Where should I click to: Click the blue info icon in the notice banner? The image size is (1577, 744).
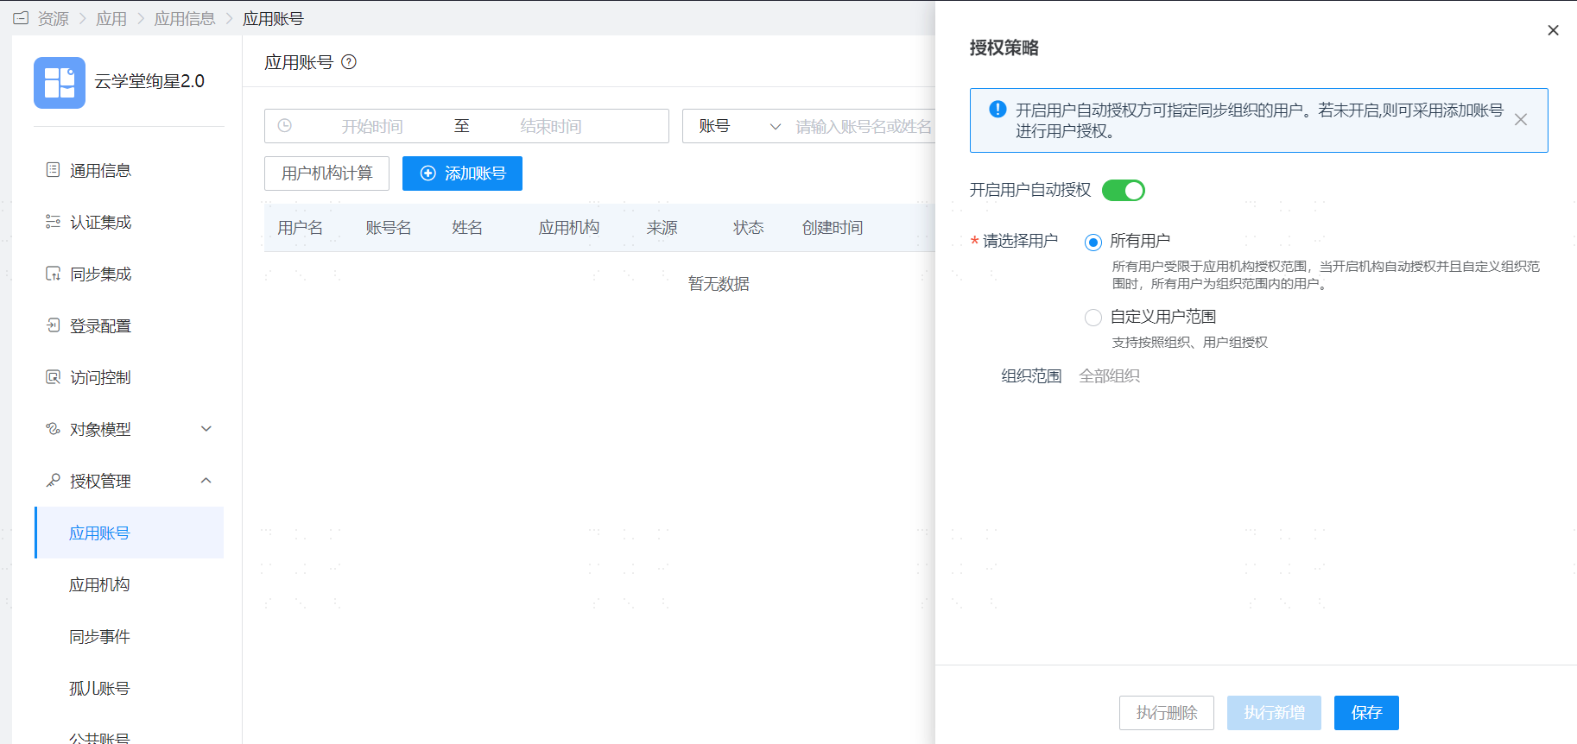pos(997,110)
